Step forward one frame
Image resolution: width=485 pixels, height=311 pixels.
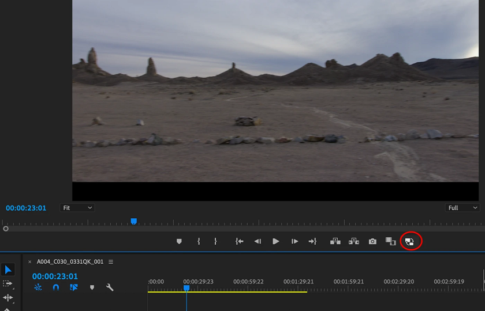click(x=294, y=241)
